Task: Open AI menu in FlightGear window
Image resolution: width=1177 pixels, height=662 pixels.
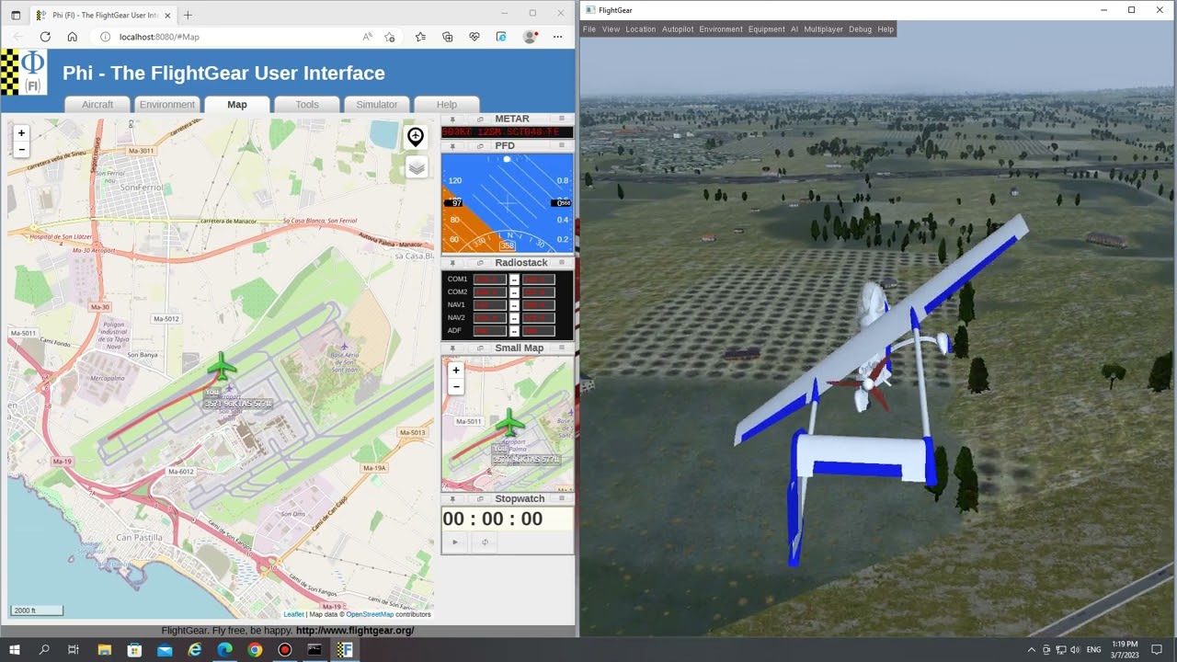Action: (x=794, y=29)
